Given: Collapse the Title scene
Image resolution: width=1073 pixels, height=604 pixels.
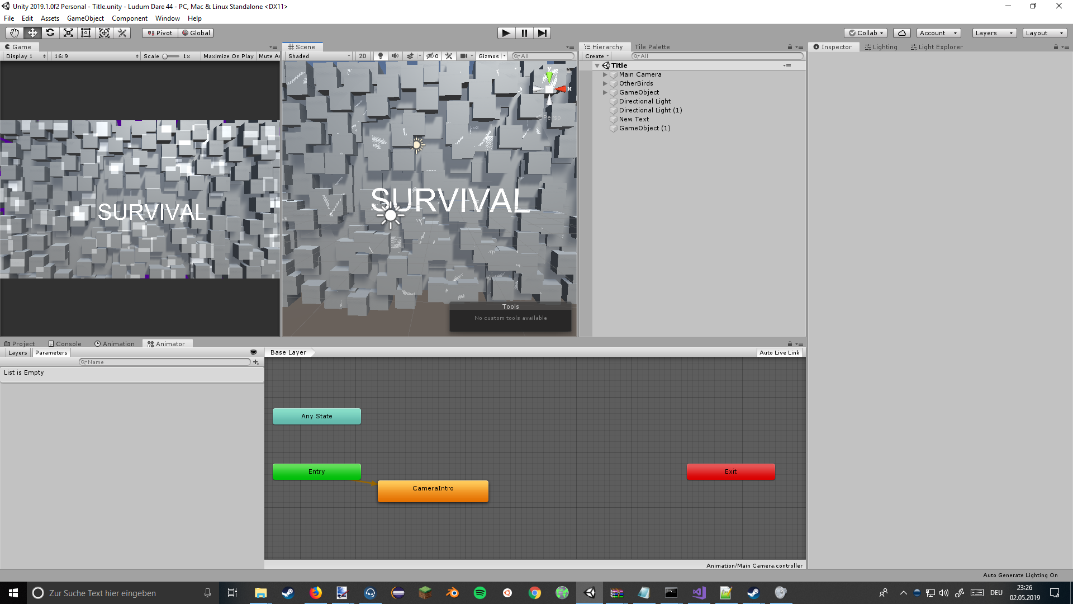Looking at the screenshot, I should (x=597, y=65).
